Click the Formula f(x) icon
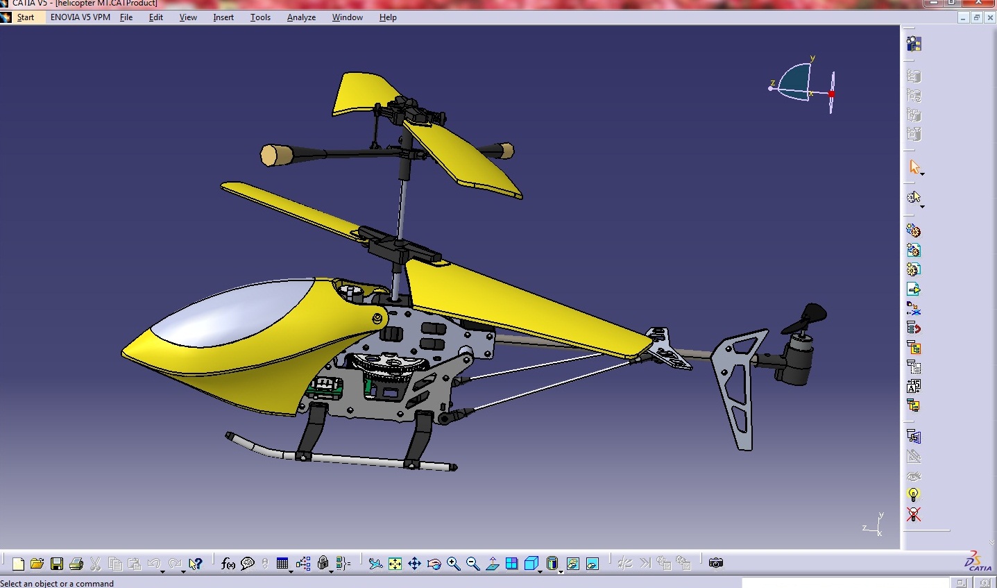997x588 pixels. coord(228,564)
